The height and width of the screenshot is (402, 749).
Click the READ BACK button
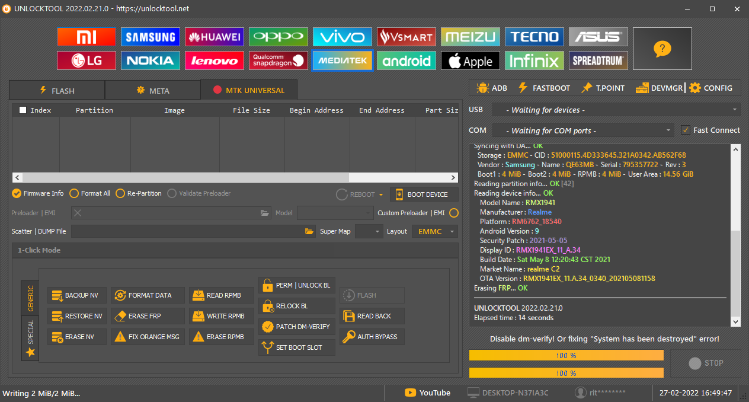pos(372,316)
